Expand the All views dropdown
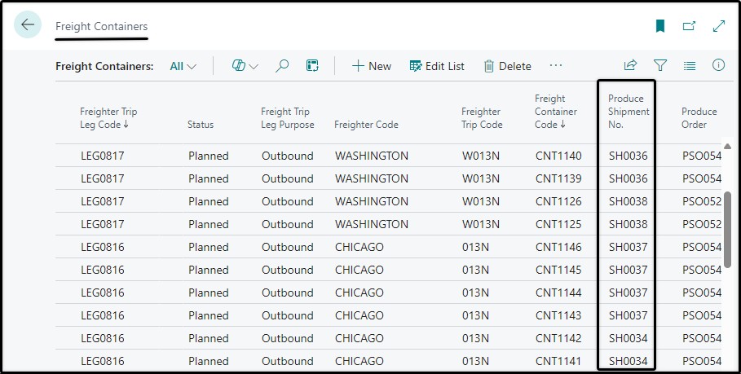 point(183,66)
